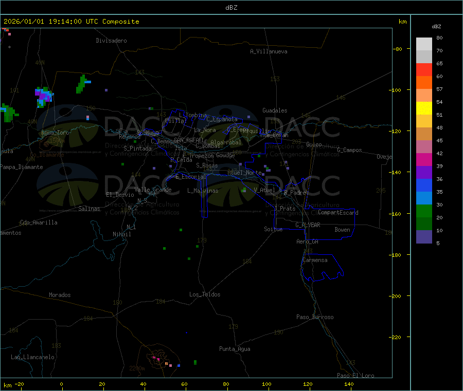The image size is (463, 391).
Task: Click the red 60 dBZ legend swatch
Action: pos(424,69)
